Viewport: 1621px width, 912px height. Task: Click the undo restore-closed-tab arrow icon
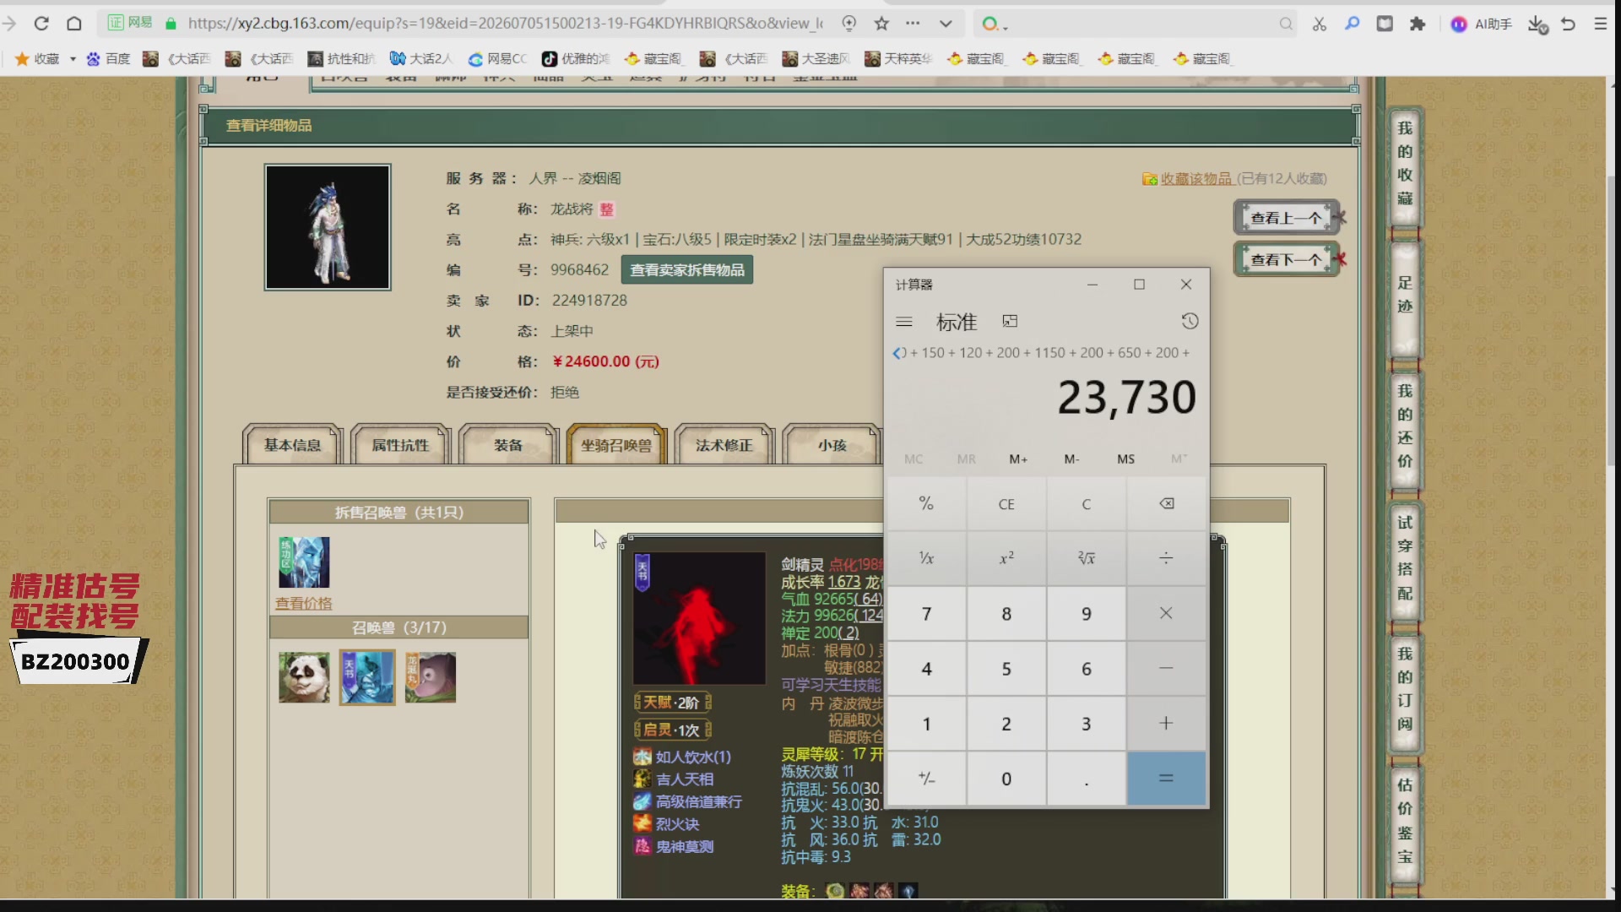pos(1569,24)
